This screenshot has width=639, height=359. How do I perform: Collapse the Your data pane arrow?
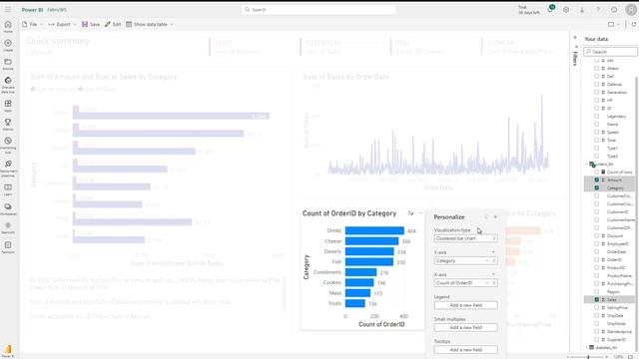point(575,38)
